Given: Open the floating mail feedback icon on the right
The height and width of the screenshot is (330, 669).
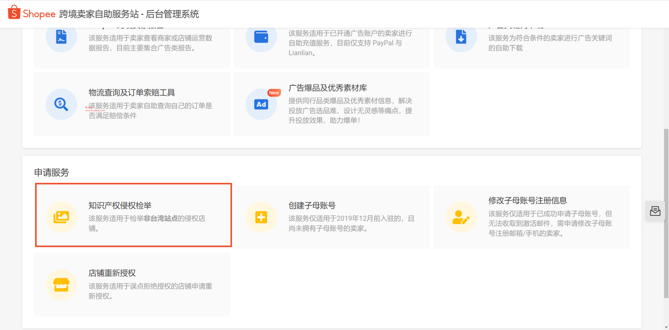Looking at the screenshot, I should coord(655,211).
